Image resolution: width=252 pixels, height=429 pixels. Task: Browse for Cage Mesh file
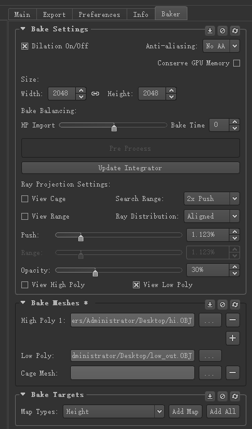pyautogui.click(x=210, y=372)
